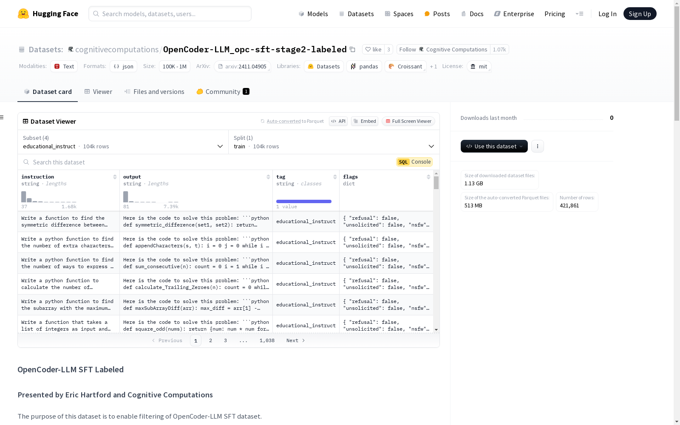
Task: Open the table of contents sidebar icon
Action: 2,117
